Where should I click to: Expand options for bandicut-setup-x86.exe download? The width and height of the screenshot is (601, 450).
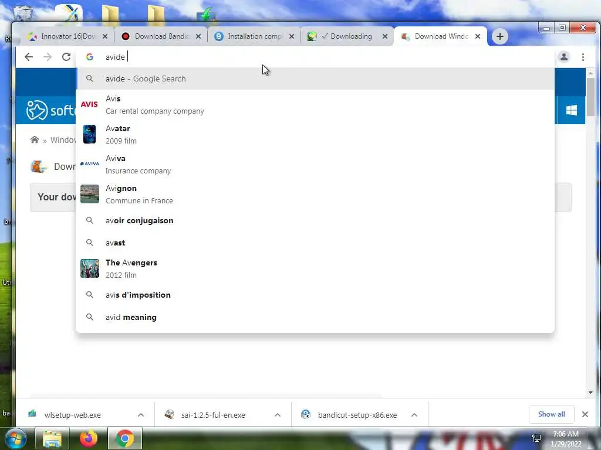tap(414, 415)
